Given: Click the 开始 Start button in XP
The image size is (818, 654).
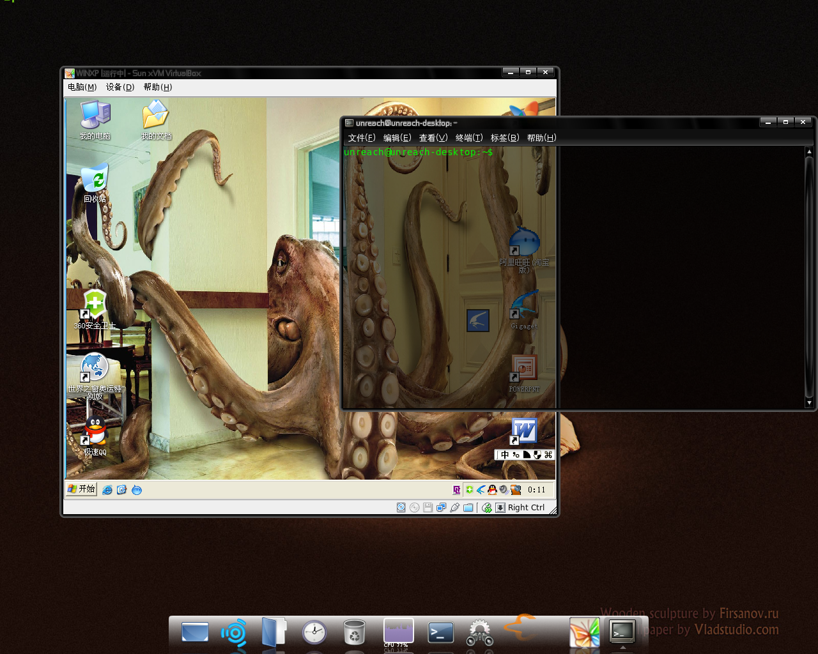Looking at the screenshot, I should pos(81,489).
